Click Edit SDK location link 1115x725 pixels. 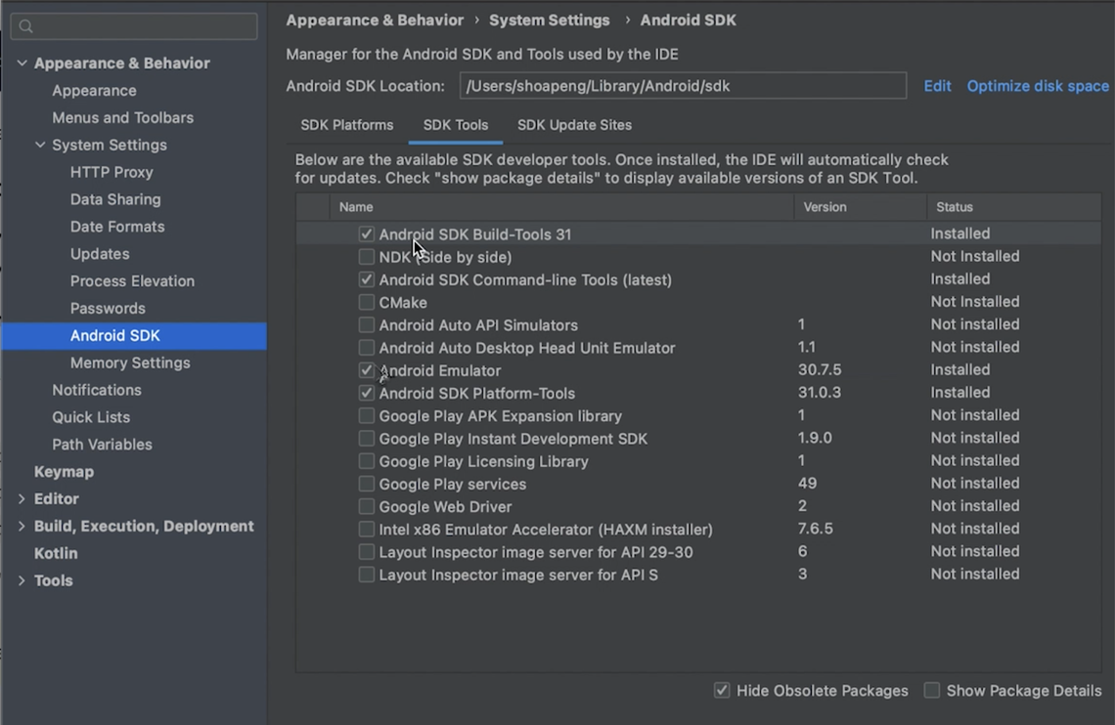point(937,86)
